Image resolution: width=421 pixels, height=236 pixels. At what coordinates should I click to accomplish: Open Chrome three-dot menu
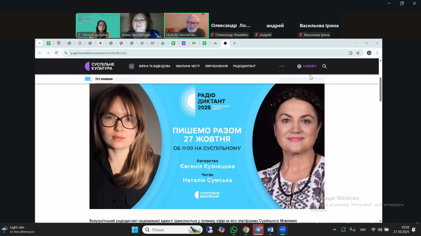point(377,53)
